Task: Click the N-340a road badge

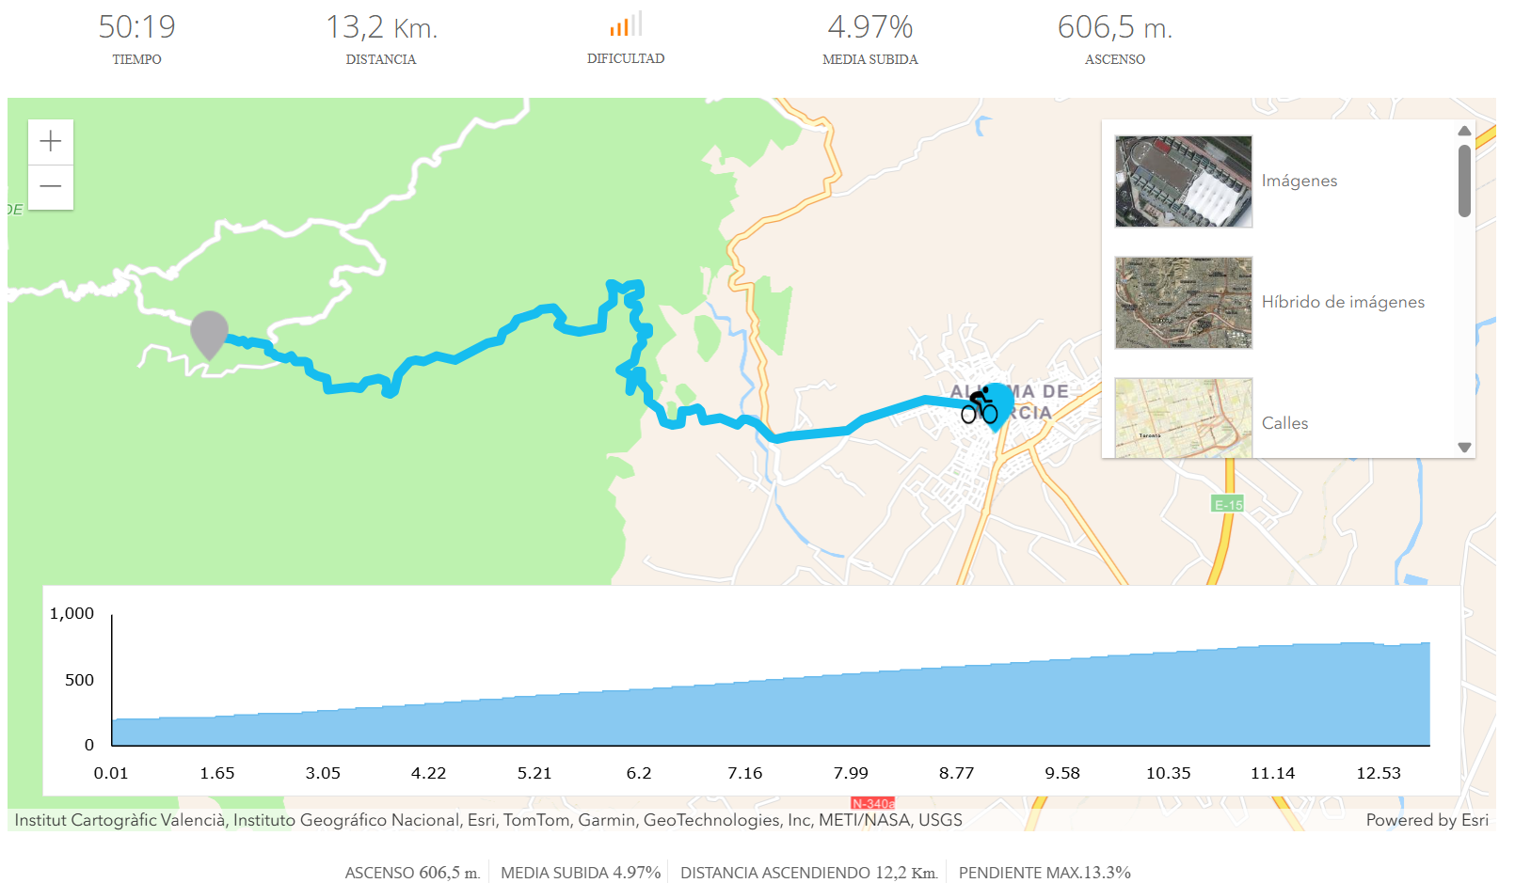Action: [873, 804]
